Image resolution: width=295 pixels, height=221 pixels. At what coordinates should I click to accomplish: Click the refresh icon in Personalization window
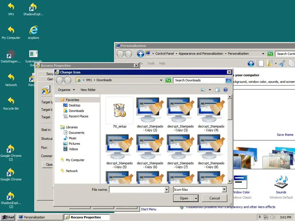click(270, 54)
